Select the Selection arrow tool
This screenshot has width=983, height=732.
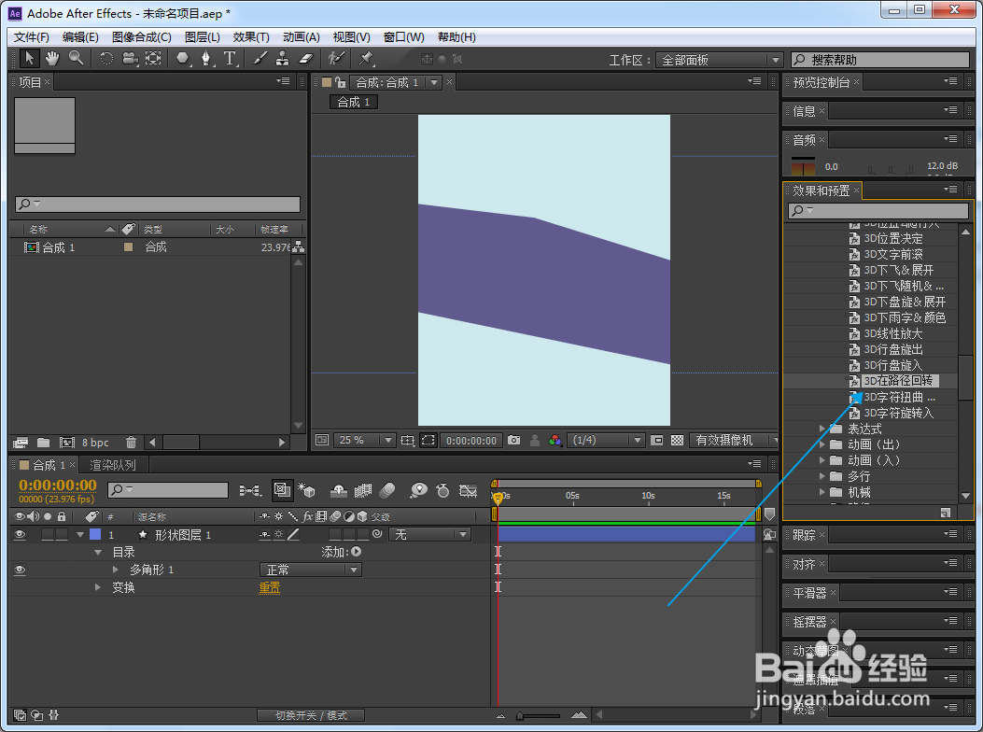29,59
